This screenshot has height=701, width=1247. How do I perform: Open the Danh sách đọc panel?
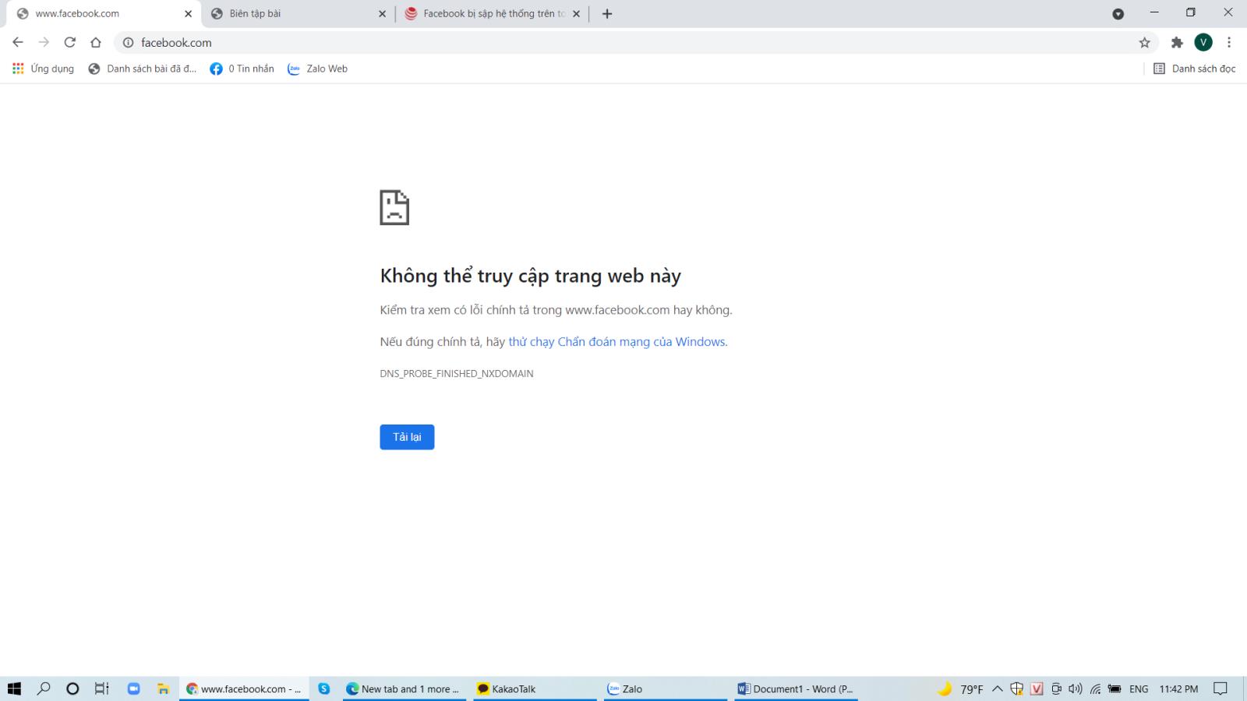[x=1195, y=69]
